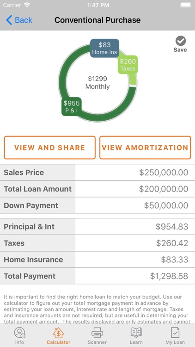
Task: Select the $260 Taxes chart label
Action: click(128, 65)
